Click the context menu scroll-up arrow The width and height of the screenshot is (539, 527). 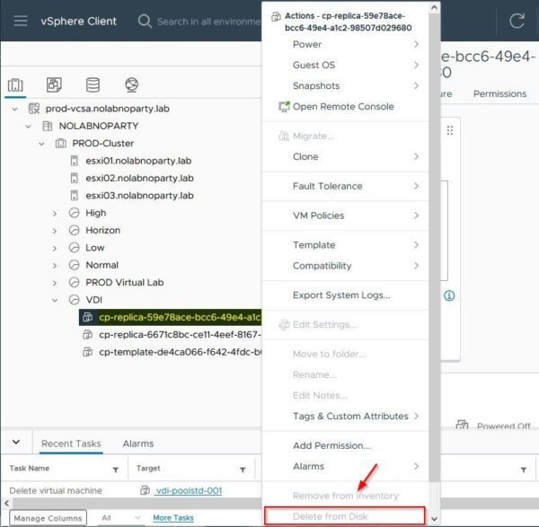(434, 7)
